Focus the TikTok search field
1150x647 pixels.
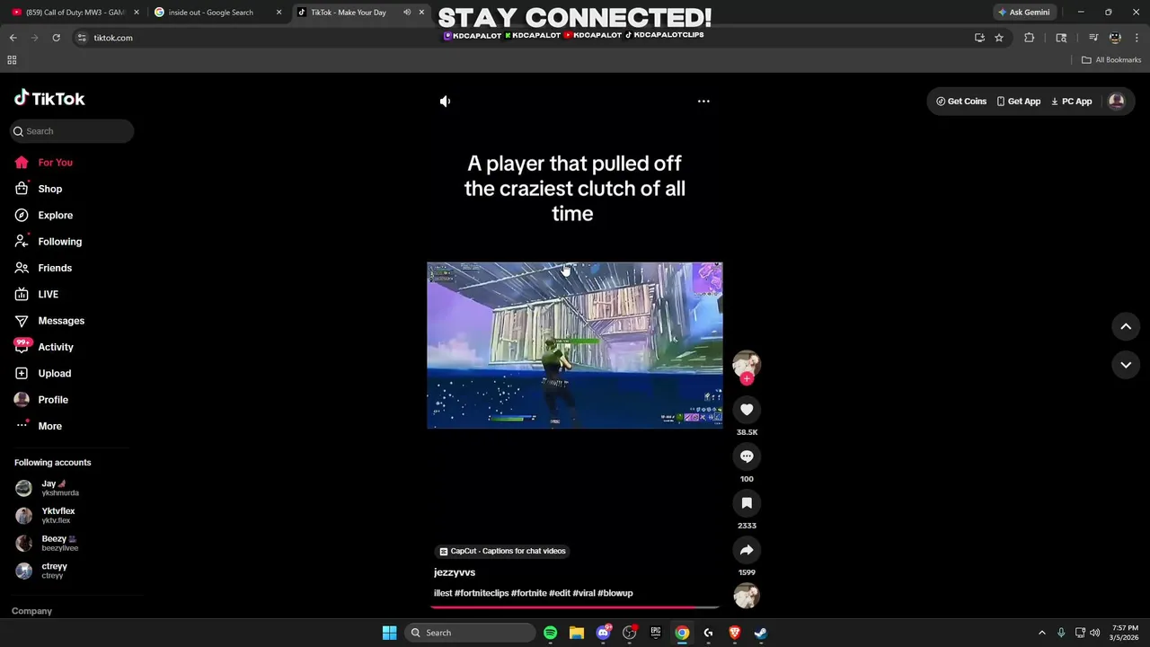tap(72, 131)
